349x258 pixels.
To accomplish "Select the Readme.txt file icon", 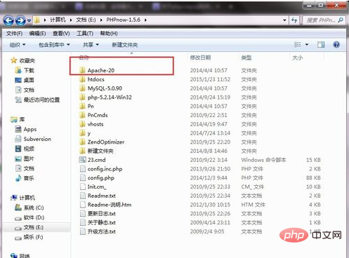I will coord(83,196).
